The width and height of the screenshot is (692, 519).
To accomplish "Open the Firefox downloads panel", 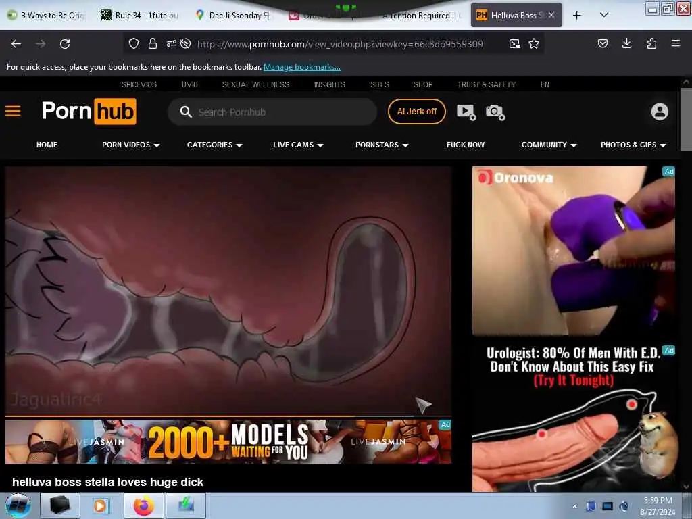I will point(626,43).
